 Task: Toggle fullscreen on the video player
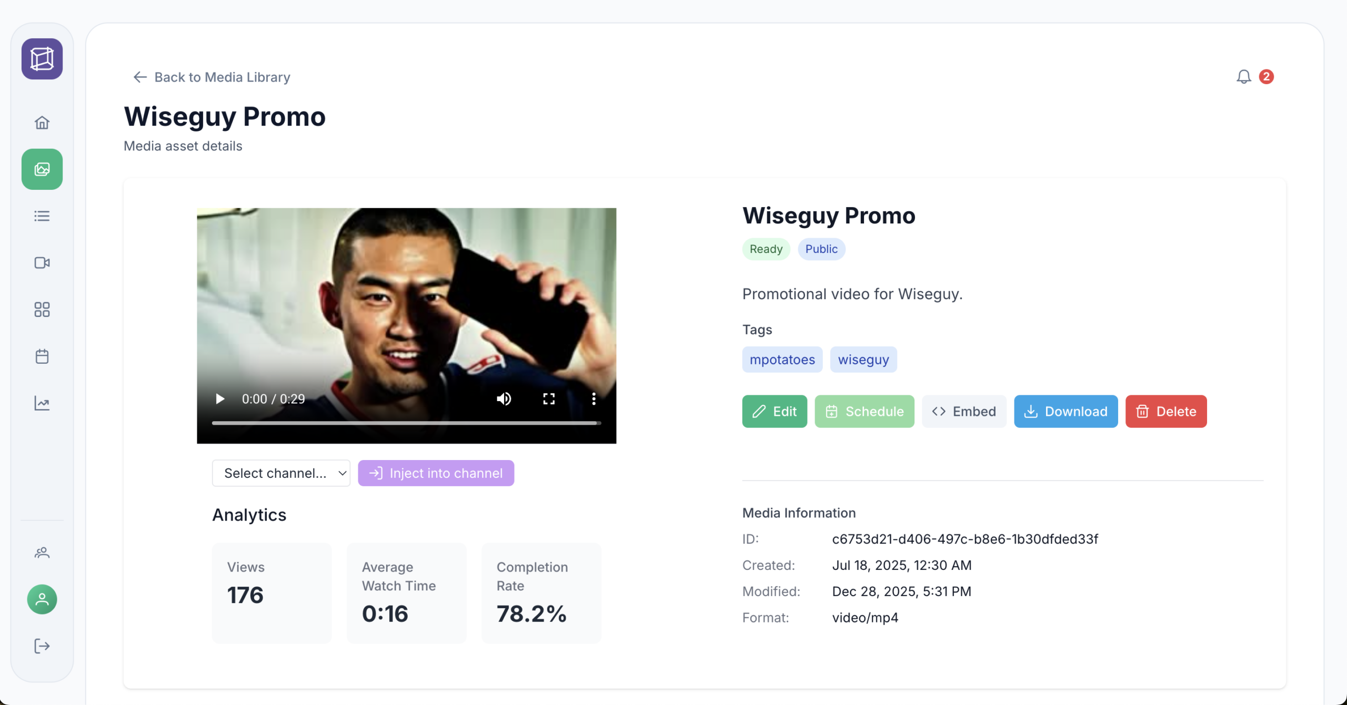coord(549,399)
